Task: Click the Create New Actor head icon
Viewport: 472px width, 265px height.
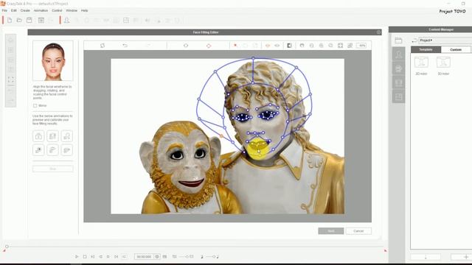Action: pos(66,20)
